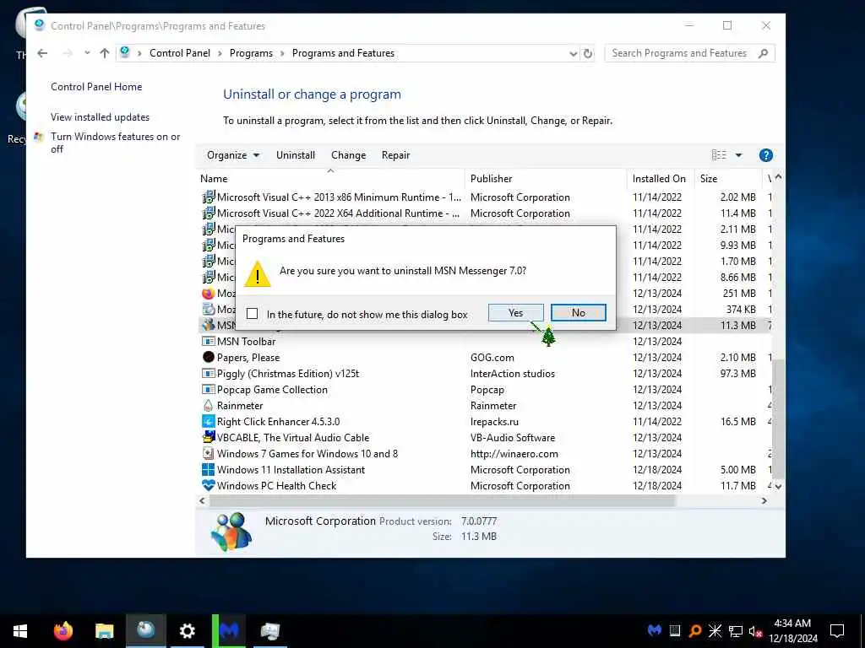Click the VBCABLE Virtual Audio Cable icon
This screenshot has height=648, width=865.
click(x=208, y=438)
